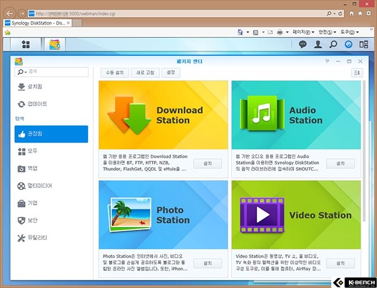This screenshot has height=288, width=377.
Task: Install Download Station with its 설치 button
Action: click(208, 164)
